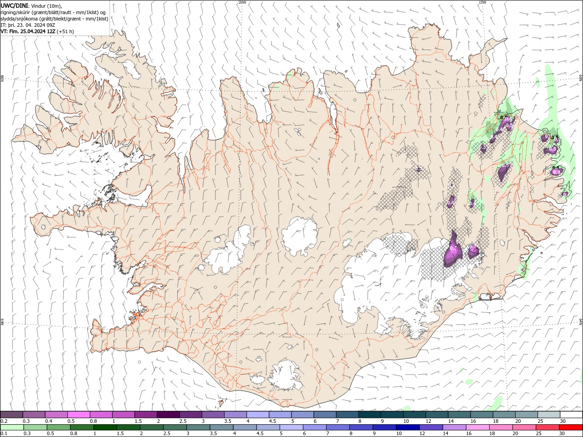
Task: Select the bright red 30 rain scale swatch
Action: (571, 427)
